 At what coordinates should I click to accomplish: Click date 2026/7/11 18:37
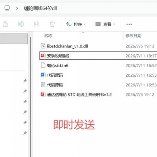click(x=141, y=56)
